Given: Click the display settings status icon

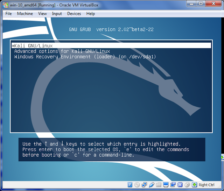Looking at the screenshot, I should tap(166, 185).
